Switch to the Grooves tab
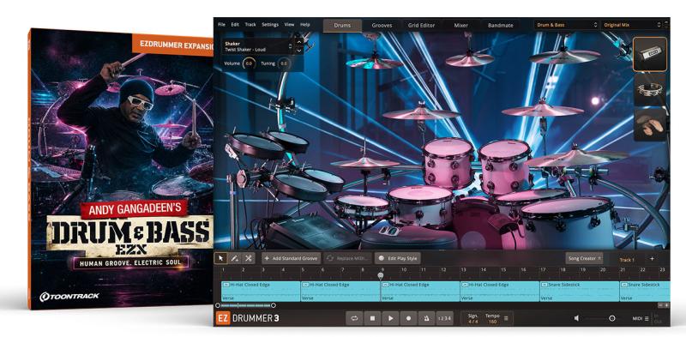 (x=382, y=26)
